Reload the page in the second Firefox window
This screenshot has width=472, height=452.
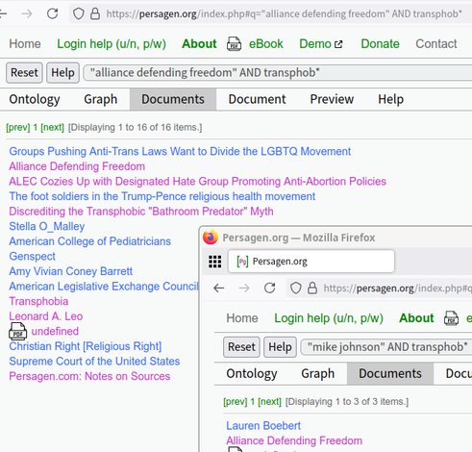pyautogui.click(x=270, y=288)
